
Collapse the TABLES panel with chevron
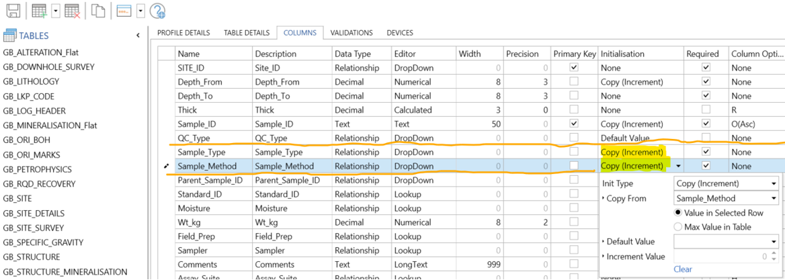[x=138, y=36]
